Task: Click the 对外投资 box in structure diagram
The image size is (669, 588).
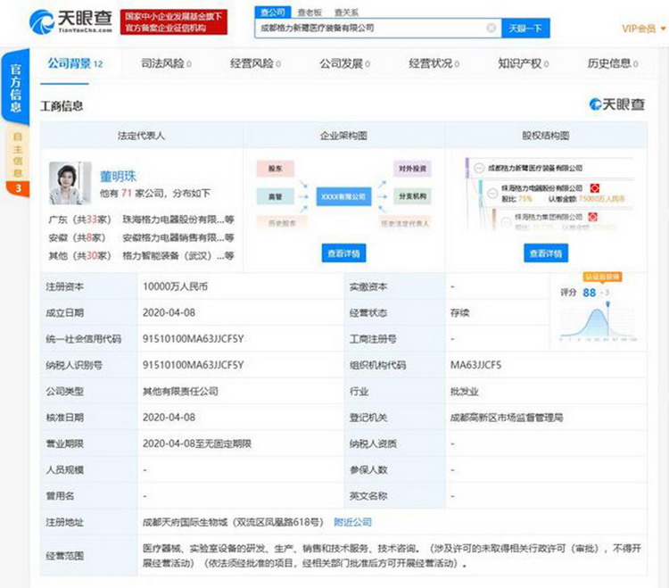Action: pyautogui.click(x=411, y=168)
